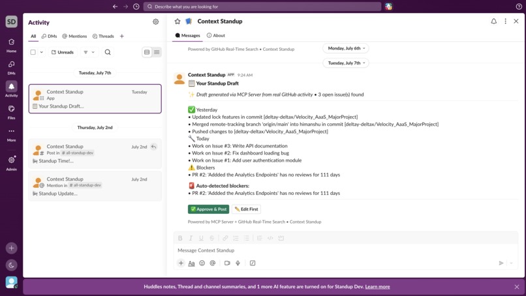Open DMs in the sidebar
Image resolution: width=526 pixels, height=296 pixels.
pos(11,68)
